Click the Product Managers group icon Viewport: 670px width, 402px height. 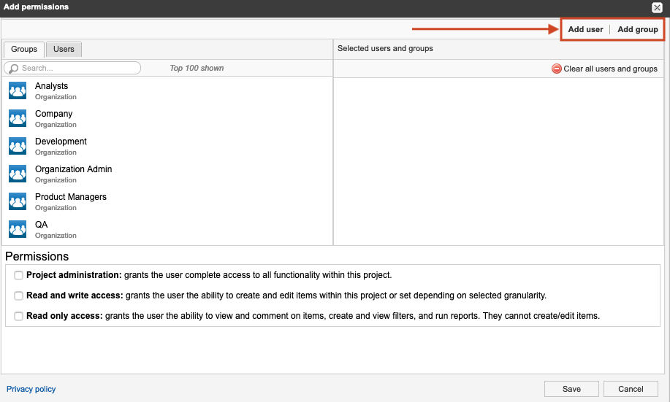click(18, 201)
